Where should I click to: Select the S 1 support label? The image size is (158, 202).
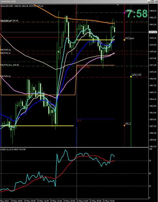tap(79, 121)
